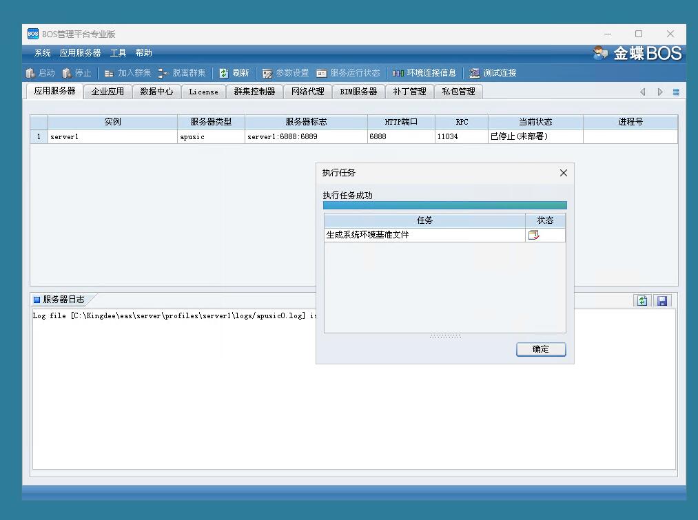The width and height of the screenshot is (698, 520).
Task: Click the 服务器类型 column header
Action: coord(211,122)
